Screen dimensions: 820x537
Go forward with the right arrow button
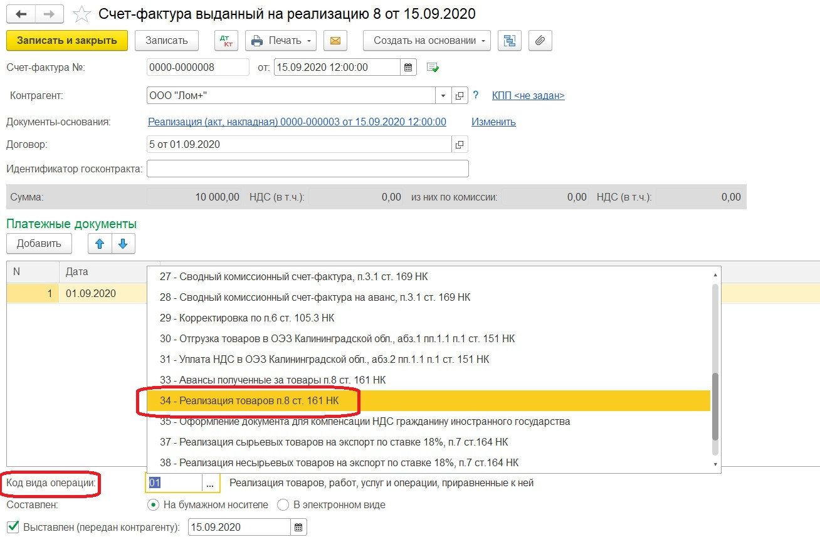49,14
